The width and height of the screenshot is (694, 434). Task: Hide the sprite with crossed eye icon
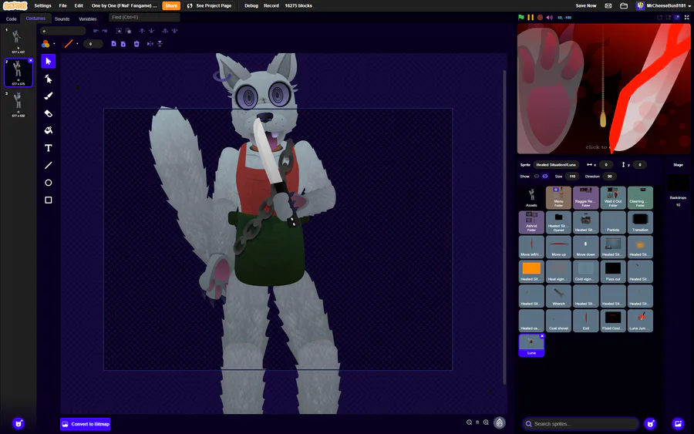(545, 176)
